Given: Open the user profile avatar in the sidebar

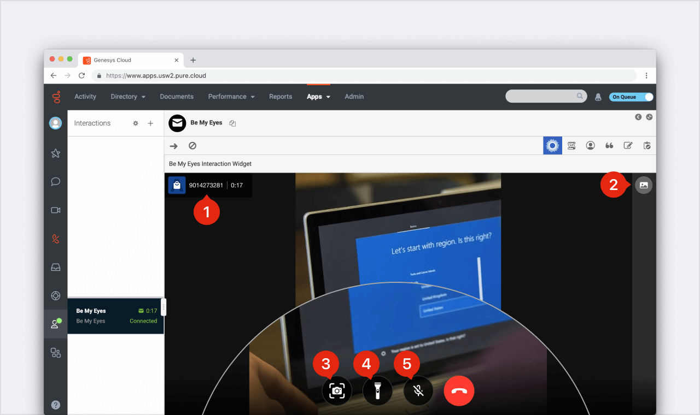Looking at the screenshot, I should [56, 123].
